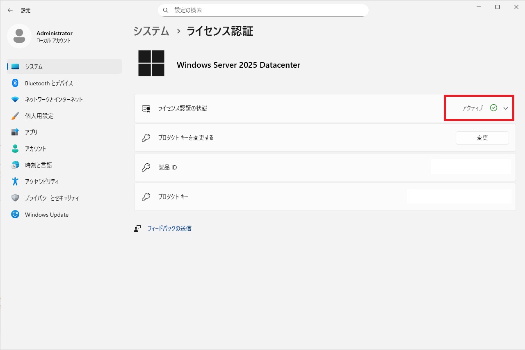Click the アクセシビリティ figure icon

pyautogui.click(x=15, y=181)
